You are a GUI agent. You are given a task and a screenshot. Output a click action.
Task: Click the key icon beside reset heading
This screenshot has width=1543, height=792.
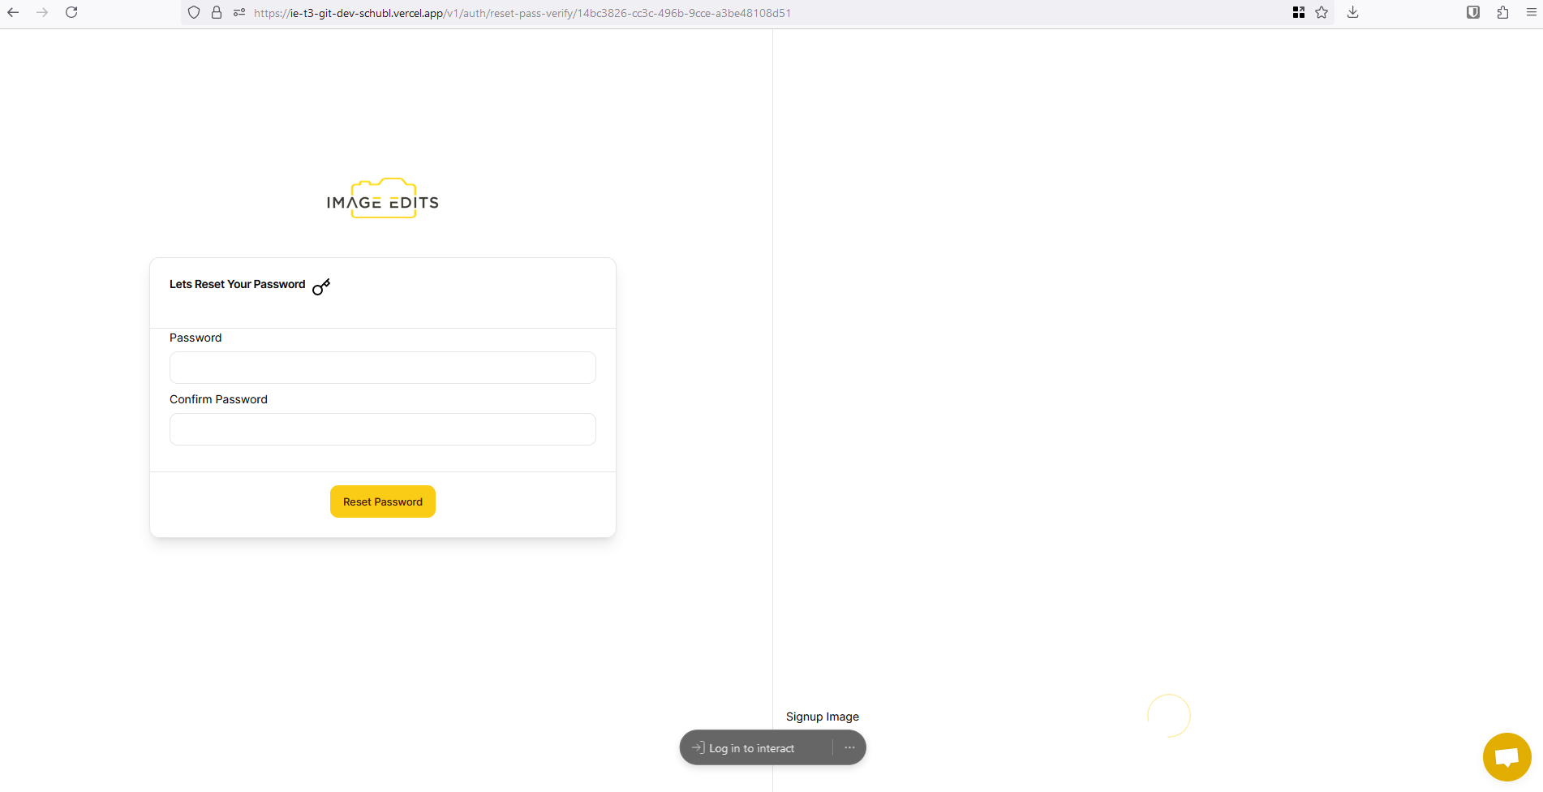click(321, 286)
